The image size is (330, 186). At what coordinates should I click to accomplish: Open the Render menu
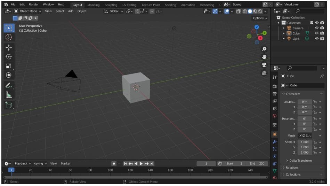click(x=34, y=5)
